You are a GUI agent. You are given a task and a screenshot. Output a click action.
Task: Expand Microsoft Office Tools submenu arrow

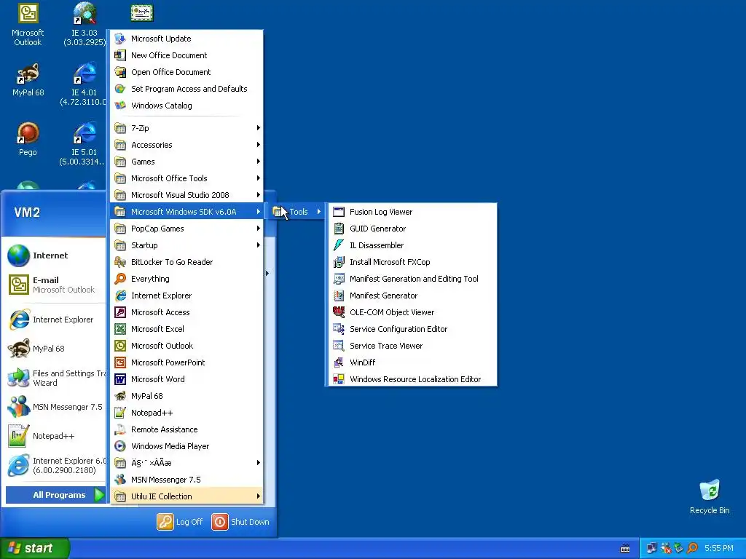click(x=259, y=178)
